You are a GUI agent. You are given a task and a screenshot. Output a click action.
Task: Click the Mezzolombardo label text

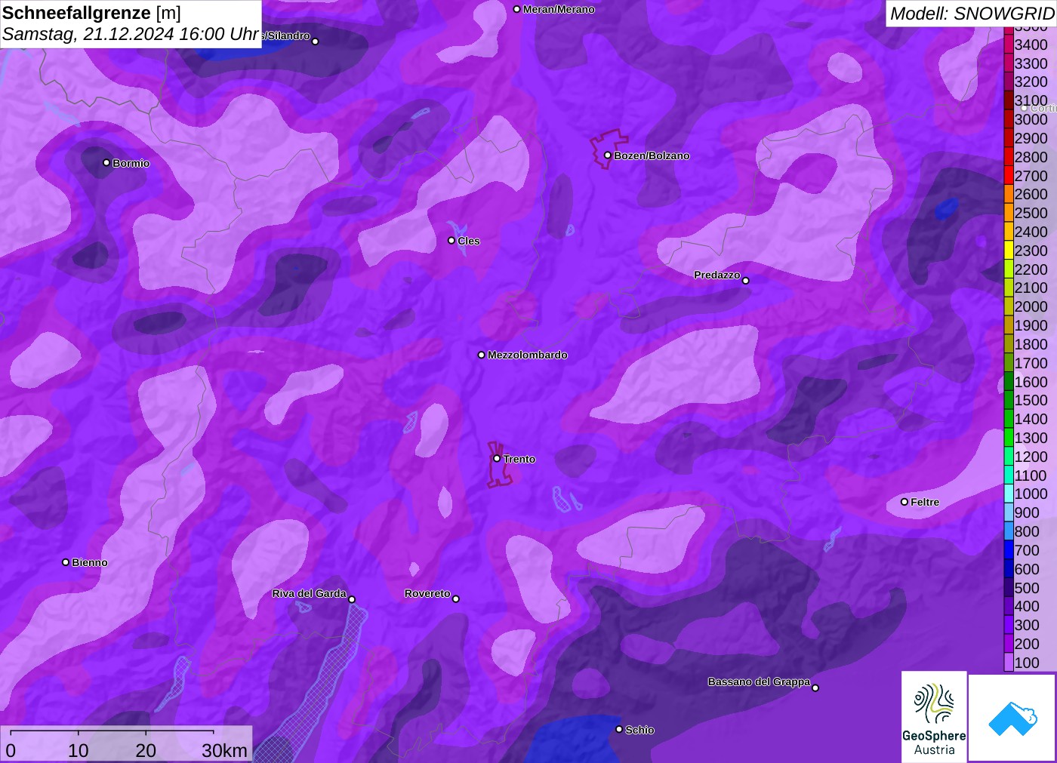pos(528,355)
